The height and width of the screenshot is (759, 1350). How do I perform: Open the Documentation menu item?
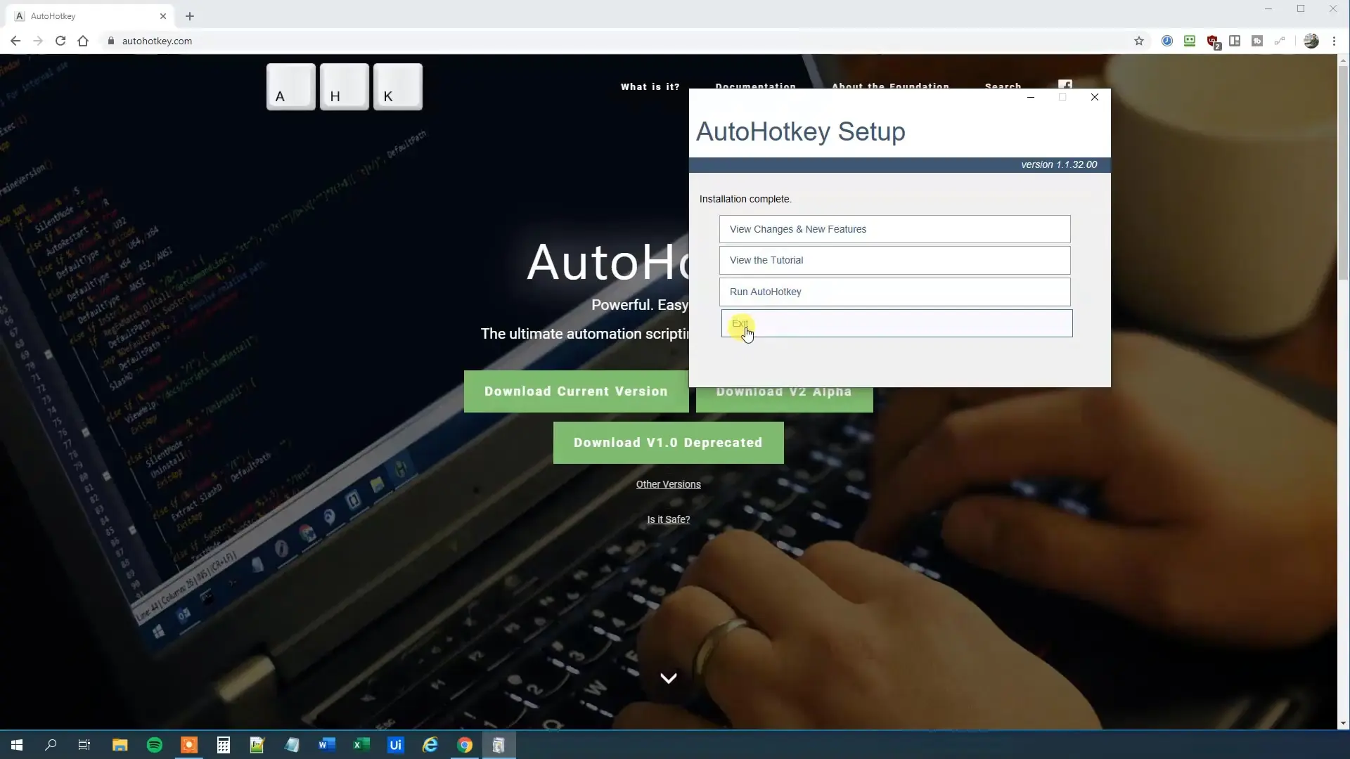[x=755, y=86]
